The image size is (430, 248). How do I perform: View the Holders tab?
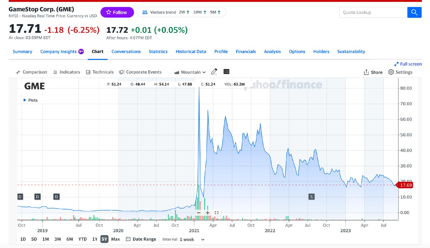[x=321, y=51]
